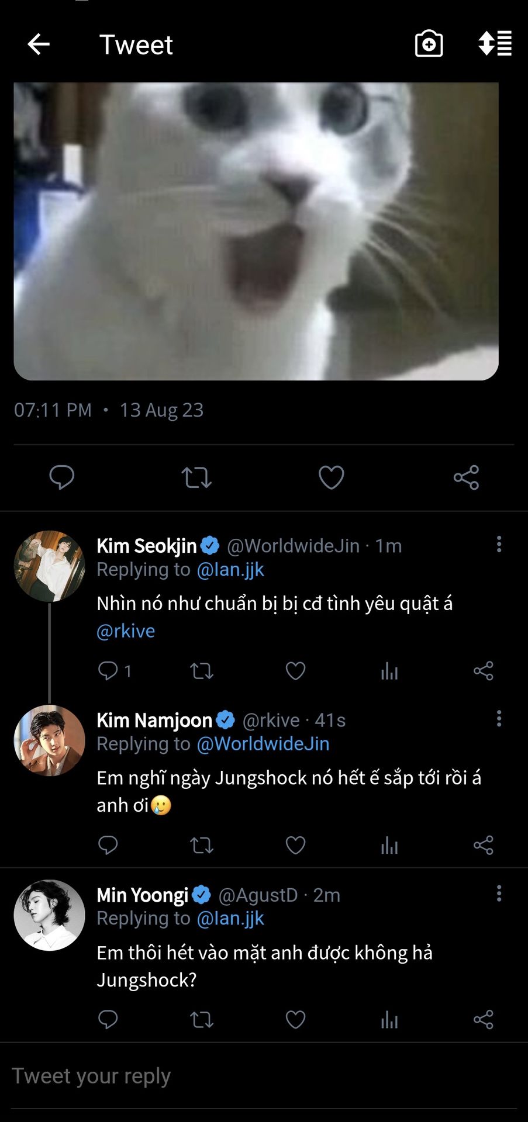Open the camera screenshot icon in header
Image resolution: width=528 pixels, height=1122 pixels.
pyautogui.click(x=429, y=44)
